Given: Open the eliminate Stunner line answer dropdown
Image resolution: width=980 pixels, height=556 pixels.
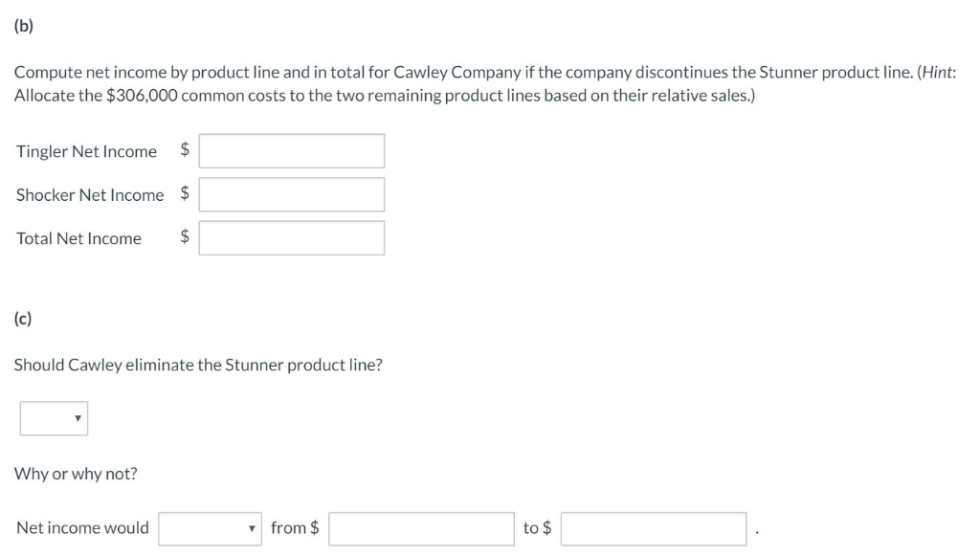Looking at the screenshot, I should click(55, 418).
